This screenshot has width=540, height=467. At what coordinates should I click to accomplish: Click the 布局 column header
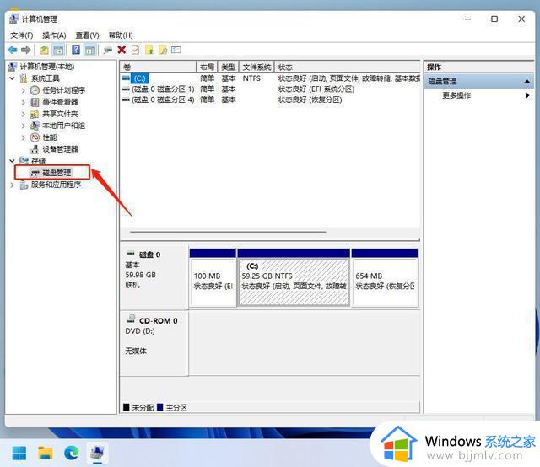tap(207, 67)
